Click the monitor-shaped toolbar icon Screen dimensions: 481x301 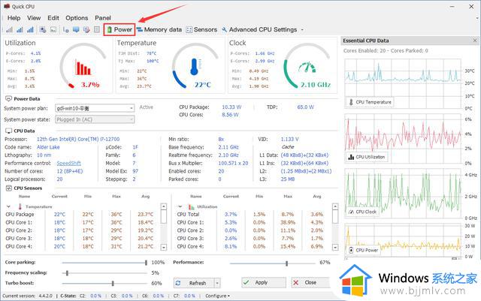pyautogui.click(x=76, y=30)
